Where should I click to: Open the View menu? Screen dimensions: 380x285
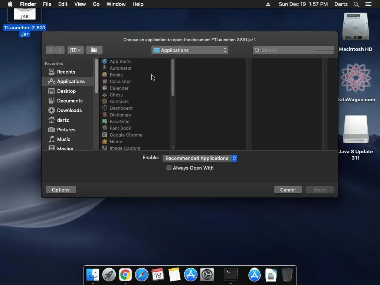pos(80,4)
